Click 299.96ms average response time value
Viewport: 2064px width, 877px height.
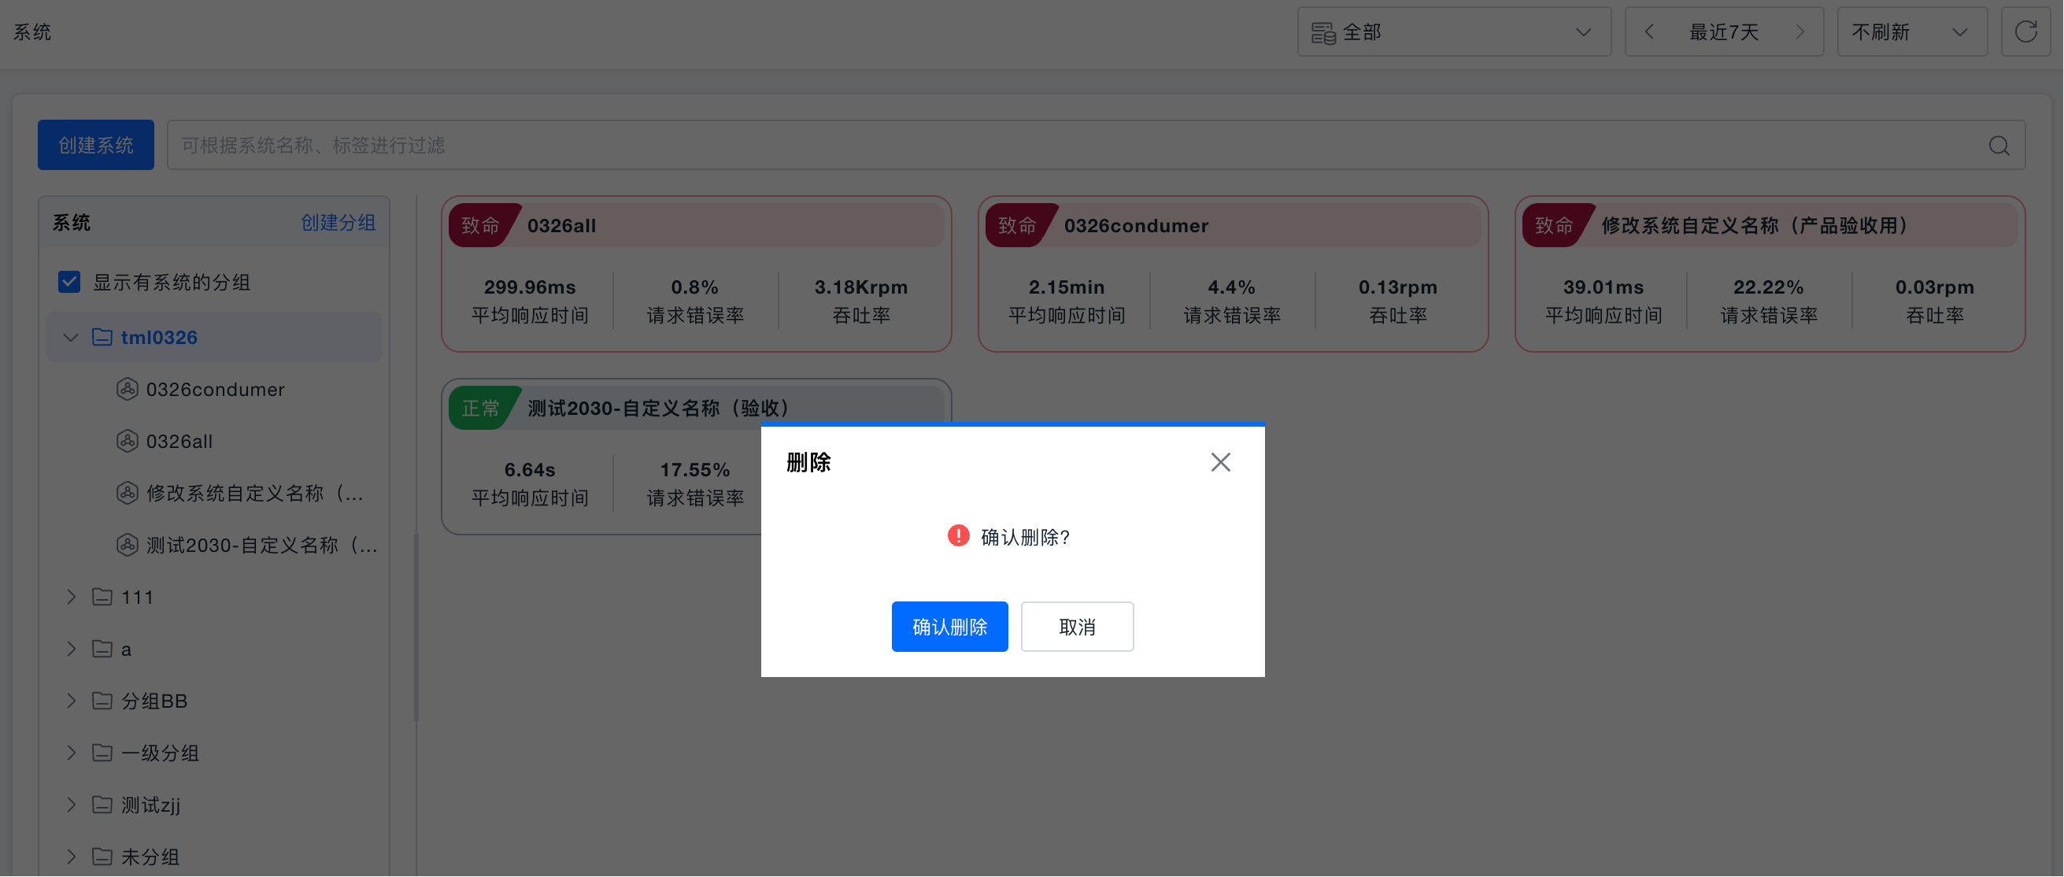[530, 287]
